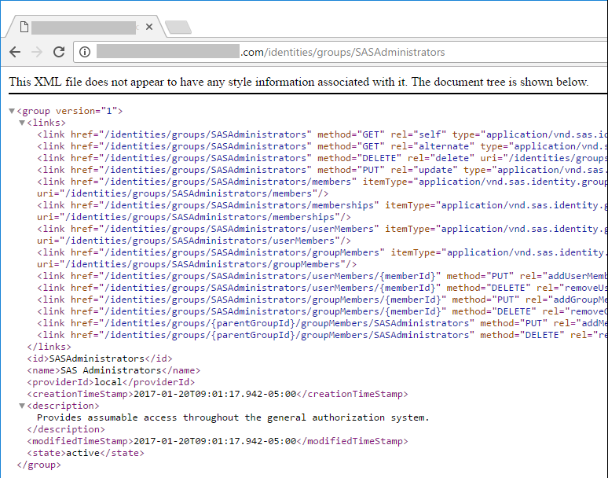The height and width of the screenshot is (478, 608).
Task: Click the /members href link line
Action: pos(322,182)
